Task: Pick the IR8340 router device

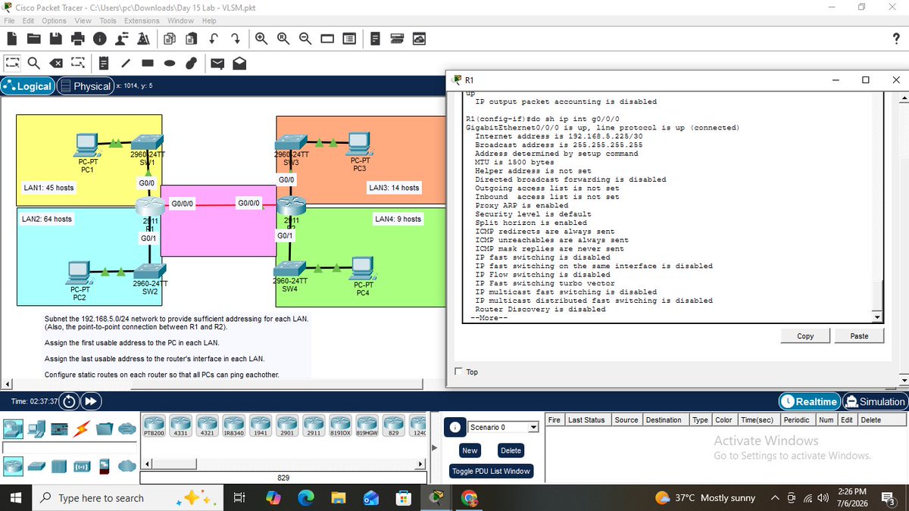Action: pyautogui.click(x=234, y=425)
